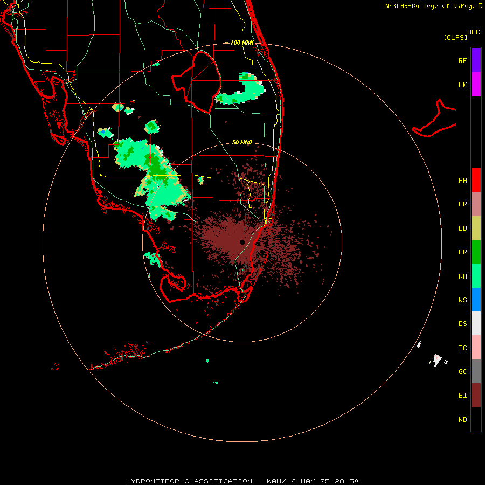This screenshot has width=485, height=485.
Task: Pick the dark green HR legend swatch
Action: click(x=476, y=252)
